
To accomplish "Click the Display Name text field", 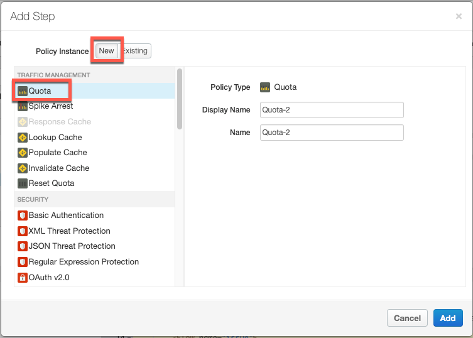I will point(332,110).
